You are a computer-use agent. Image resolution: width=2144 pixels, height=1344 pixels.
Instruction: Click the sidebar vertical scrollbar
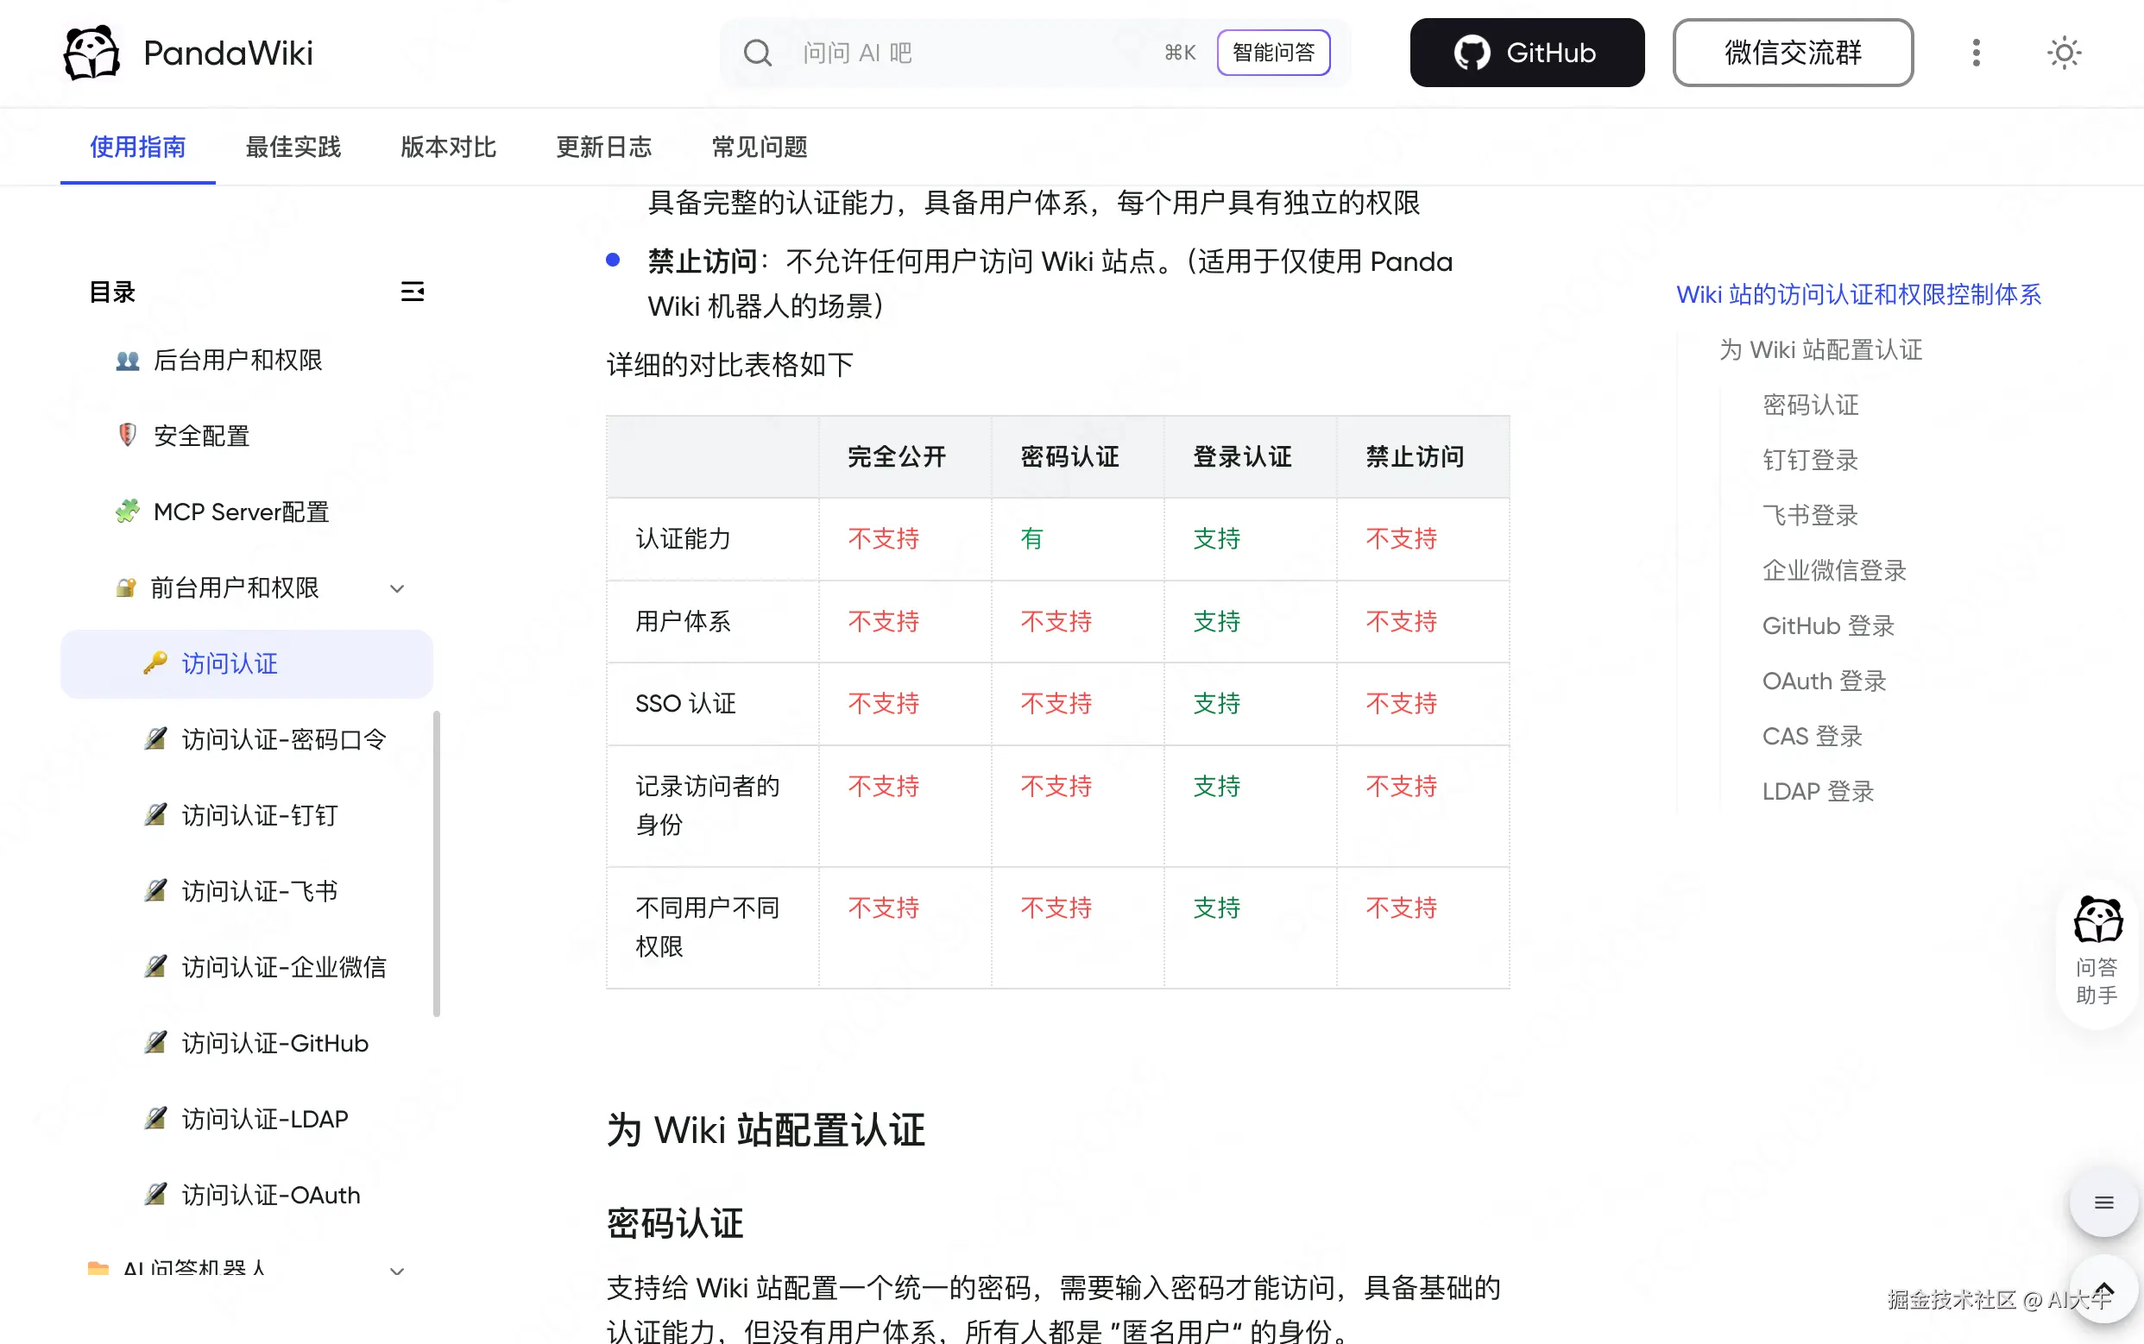coord(437,863)
